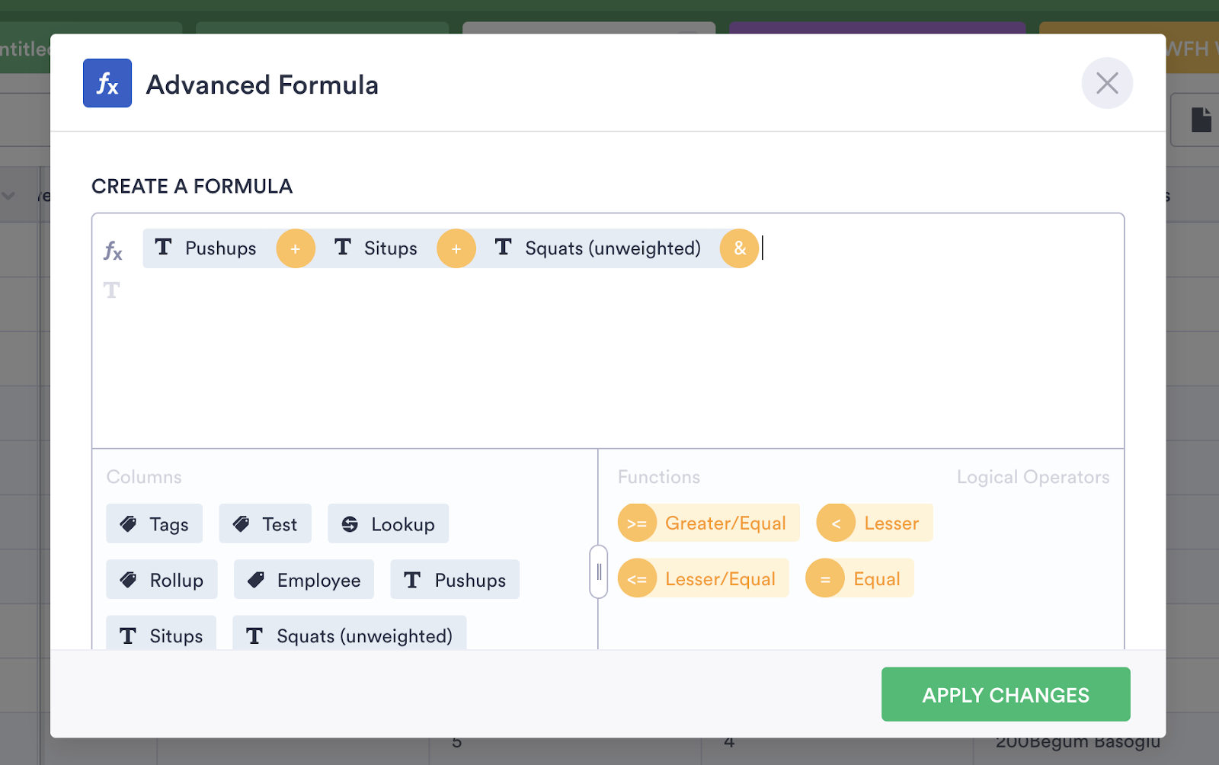This screenshot has width=1219, height=765.
Task: Add the Rollup column to formula
Action: pyautogui.click(x=162, y=580)
